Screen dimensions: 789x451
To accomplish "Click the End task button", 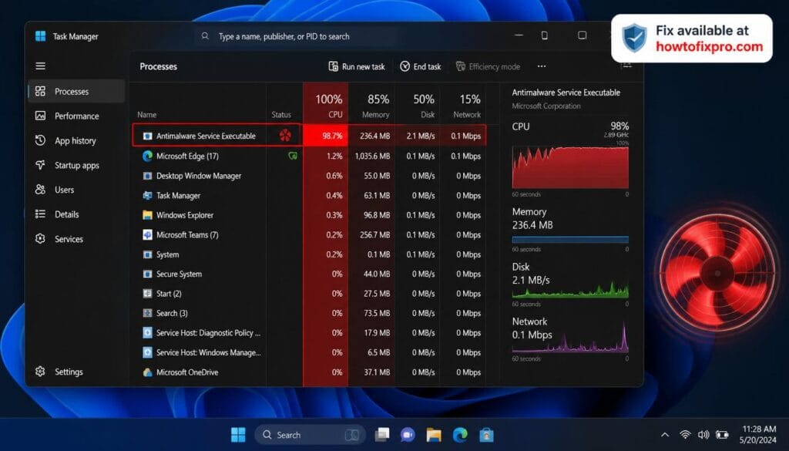I will [421, 66].
